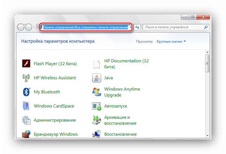
Task: Open the My Bluetooth icon
Action: (26, 92)
